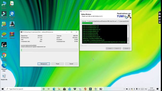162x91 pixels.
Task: Click the disabled Next button in YUMI
Action: pos(117,48)
